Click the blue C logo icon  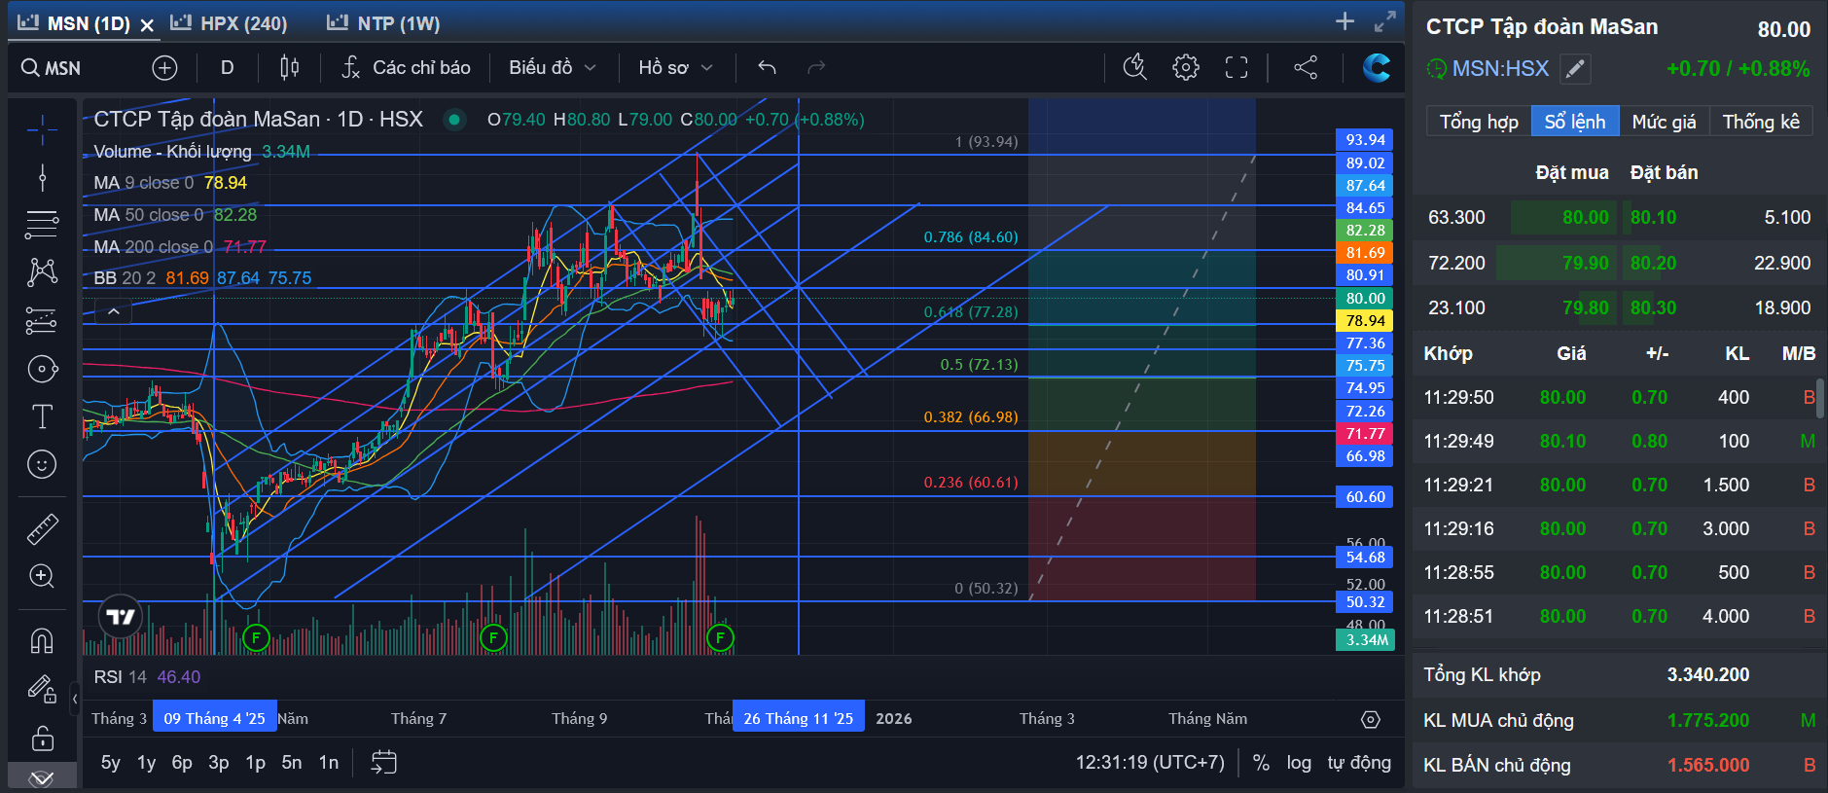(1376, 67)
